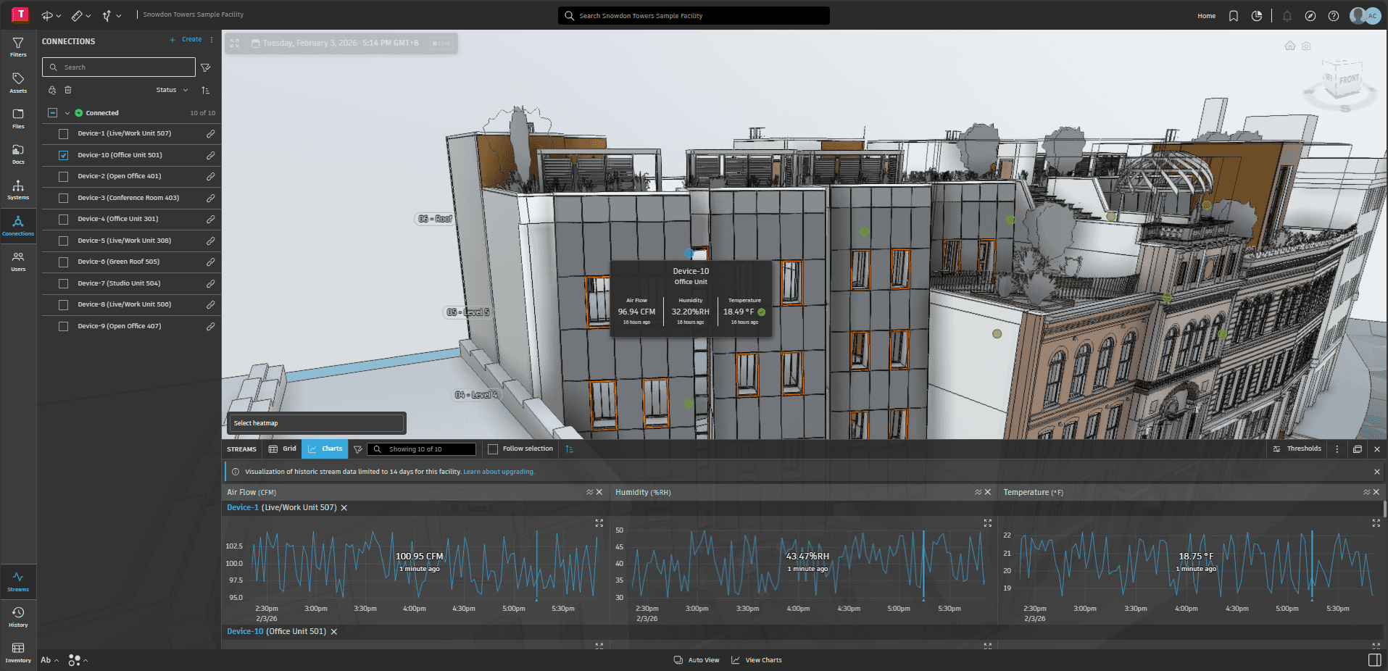Switch to the Grid tab in Streams
The height and width of the screenshot is (671, 1388).
[x=282, y=449]
